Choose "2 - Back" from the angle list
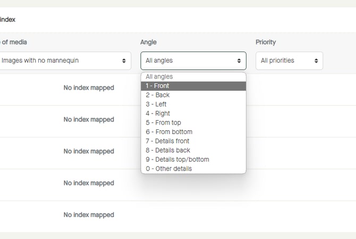 (193, 95)
